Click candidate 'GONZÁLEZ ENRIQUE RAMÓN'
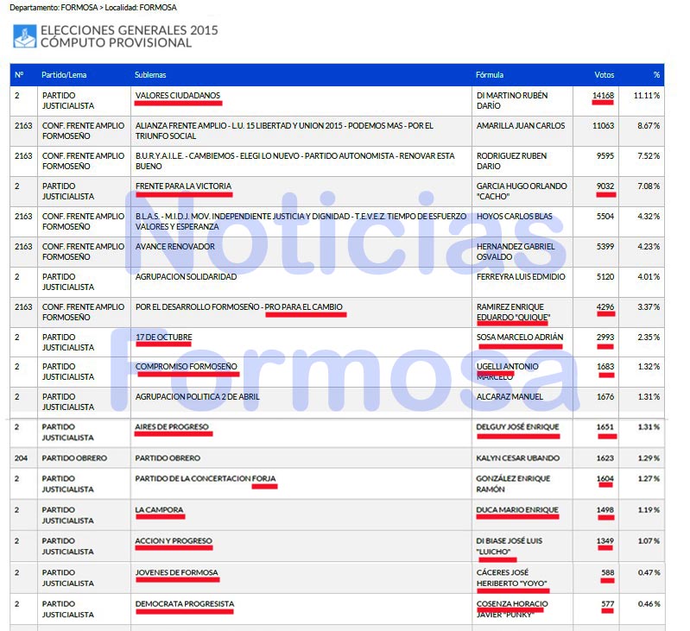 513,483
